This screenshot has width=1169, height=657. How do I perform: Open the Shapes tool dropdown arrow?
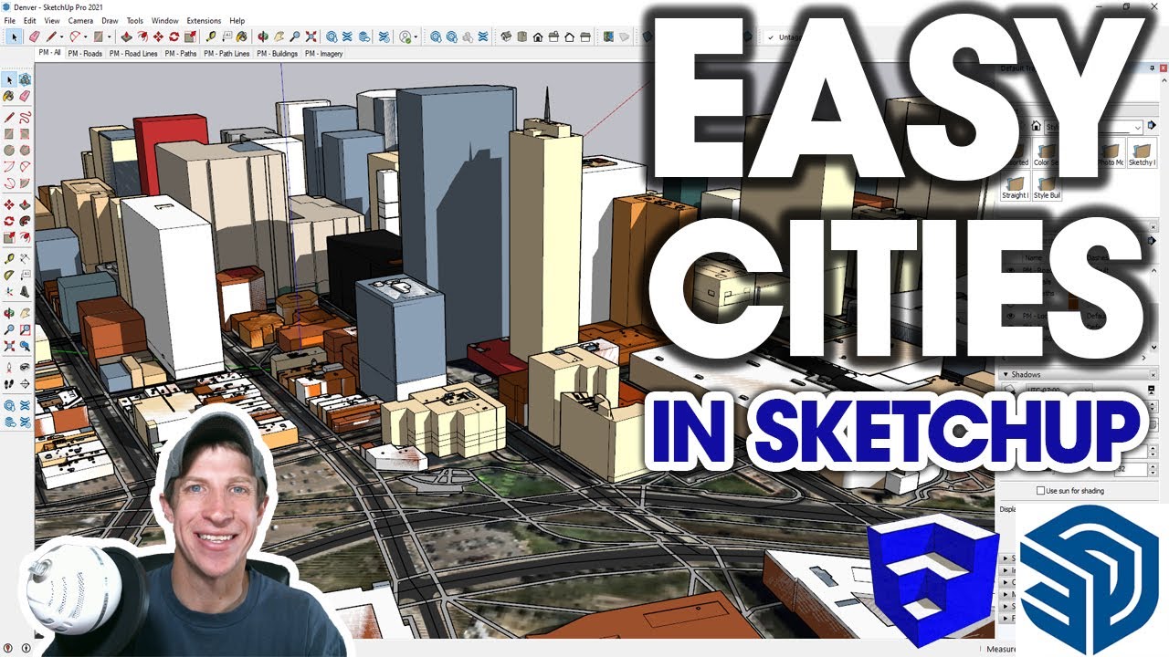(x=109, y=36)
